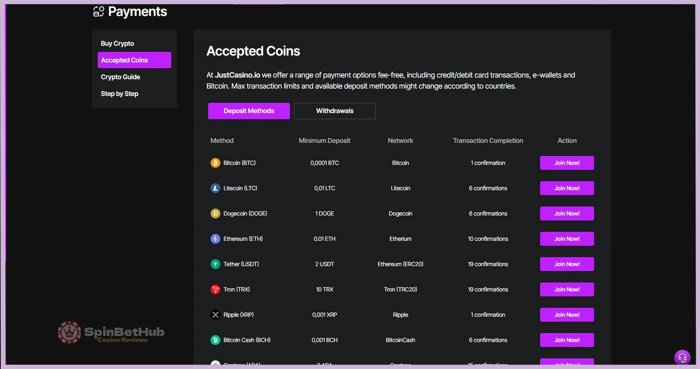Click the Etherium network cell
Screen dimensions: 700x369
coord(401,239)
